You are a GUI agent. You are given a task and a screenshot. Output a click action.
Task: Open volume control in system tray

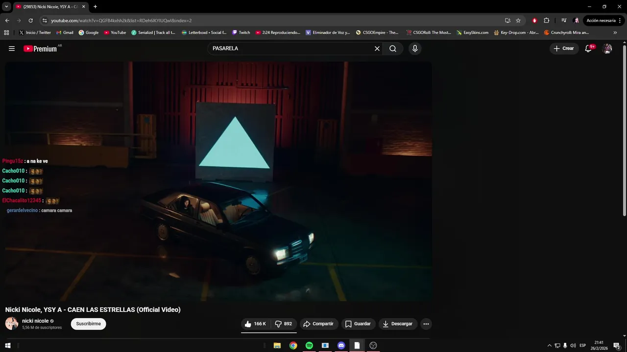coord(573,346)
